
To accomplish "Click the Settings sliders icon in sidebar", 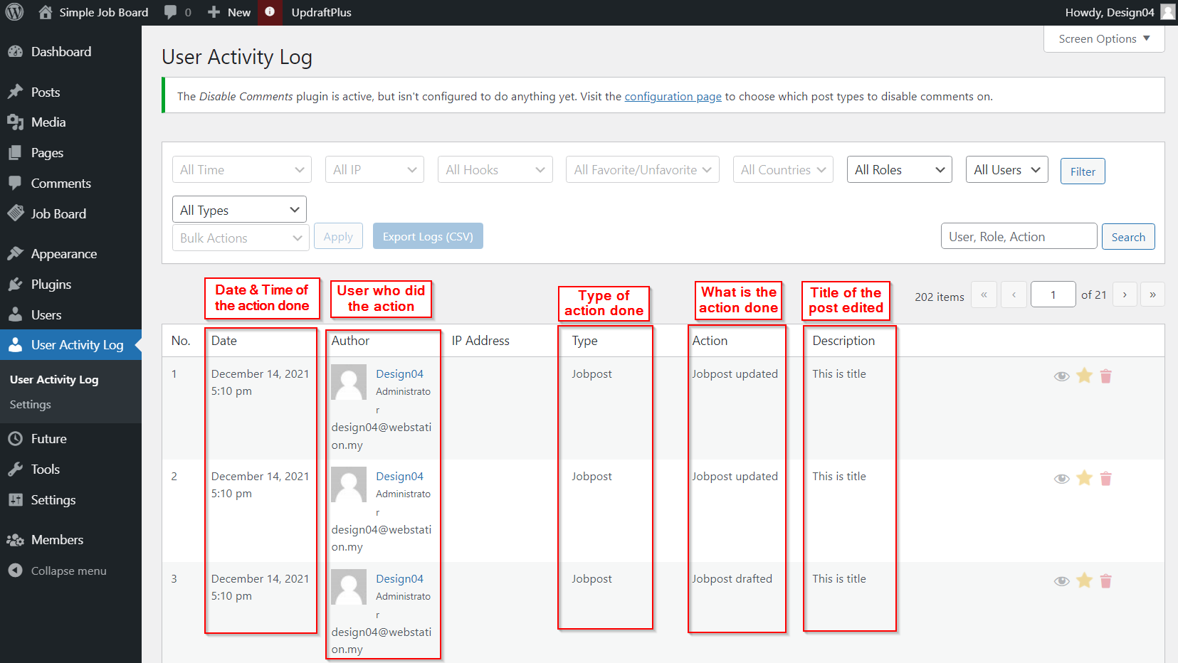I will 16,500.
